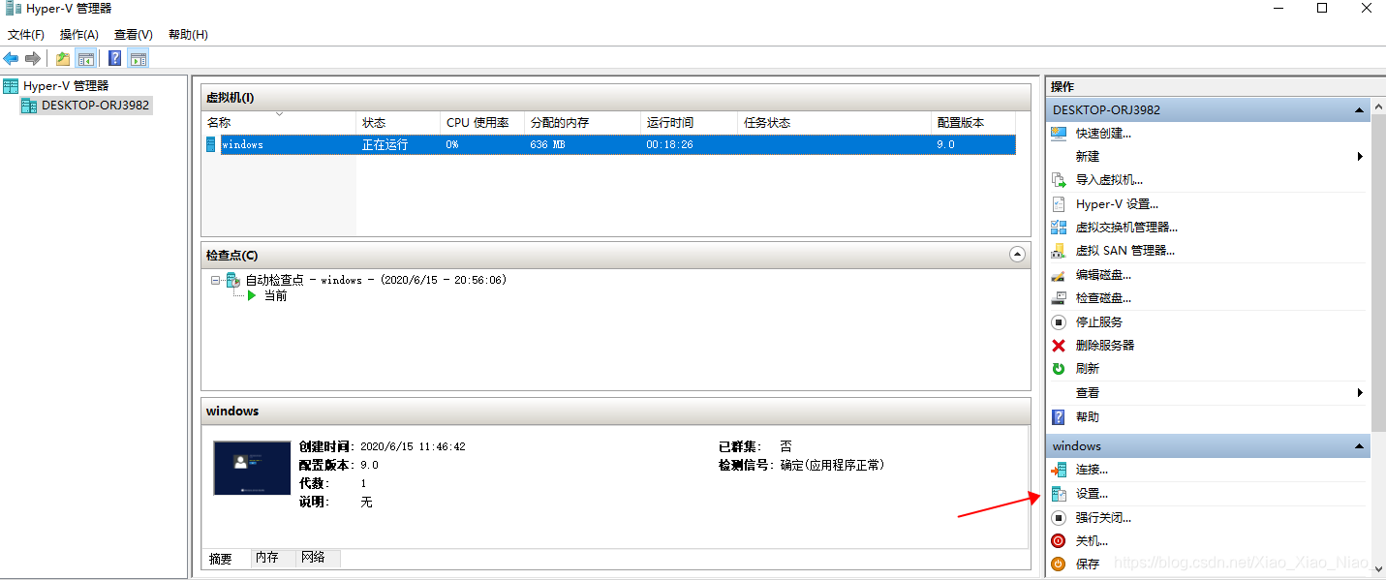Screen dimensions: 1386x580
Task: Open Import Virtual Machine (导入虚拟机)
Action: click(1108, 180)
